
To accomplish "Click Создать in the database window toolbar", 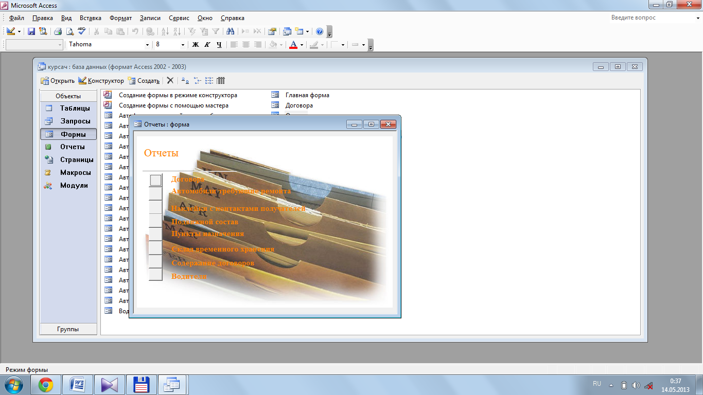I will coord(144,81).
